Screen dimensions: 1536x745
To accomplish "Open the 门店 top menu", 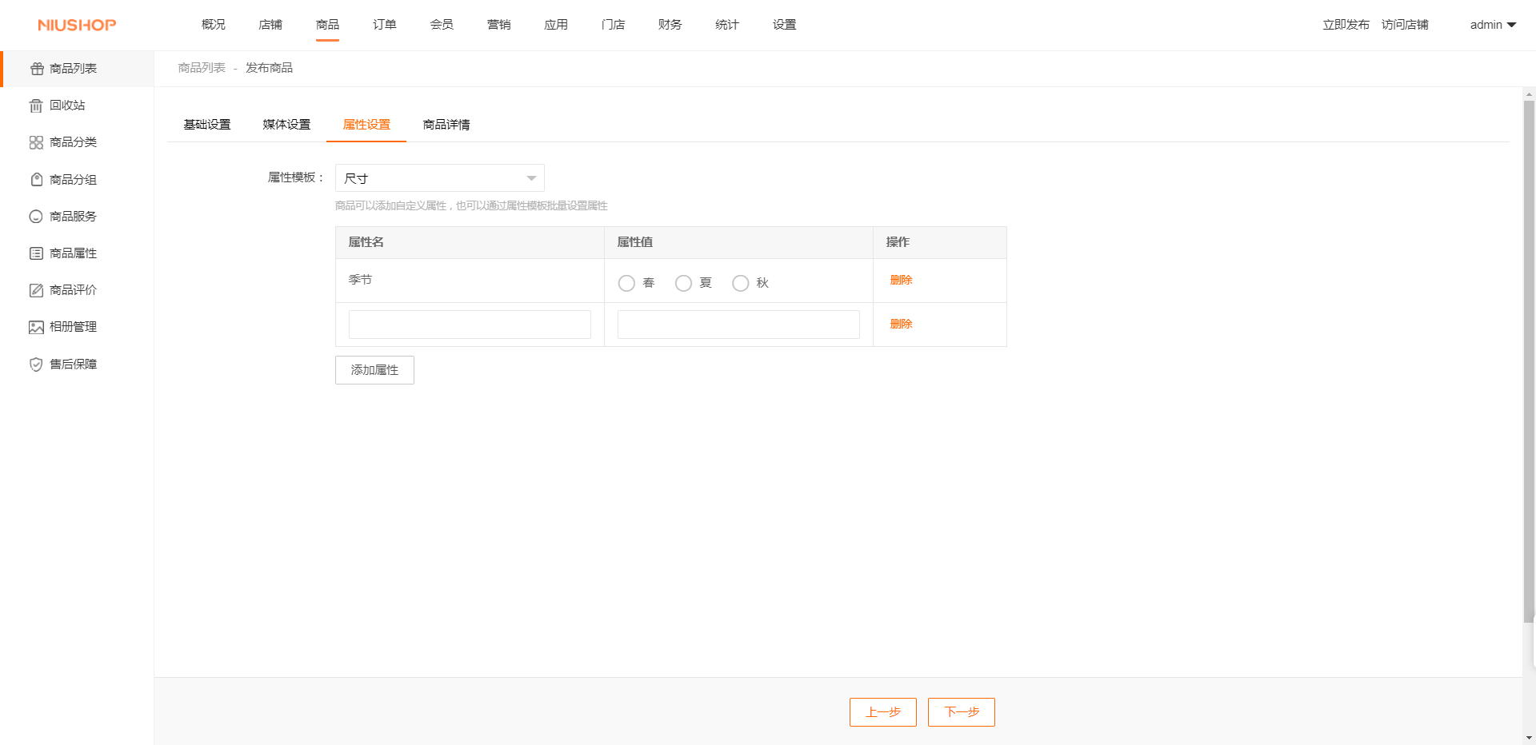I will coord(613,25).
